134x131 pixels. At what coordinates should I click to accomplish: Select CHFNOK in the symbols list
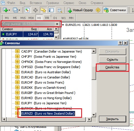tap(51, 62)
